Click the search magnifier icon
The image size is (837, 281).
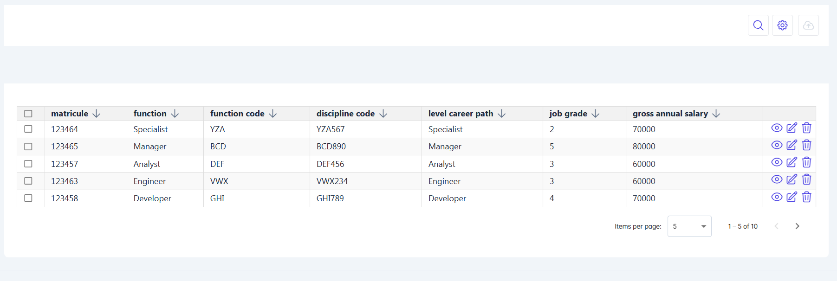(x=758, y=26)
